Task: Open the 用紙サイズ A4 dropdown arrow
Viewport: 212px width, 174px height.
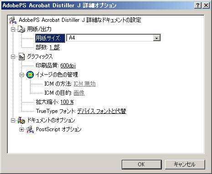Action: tap(156, 38)
